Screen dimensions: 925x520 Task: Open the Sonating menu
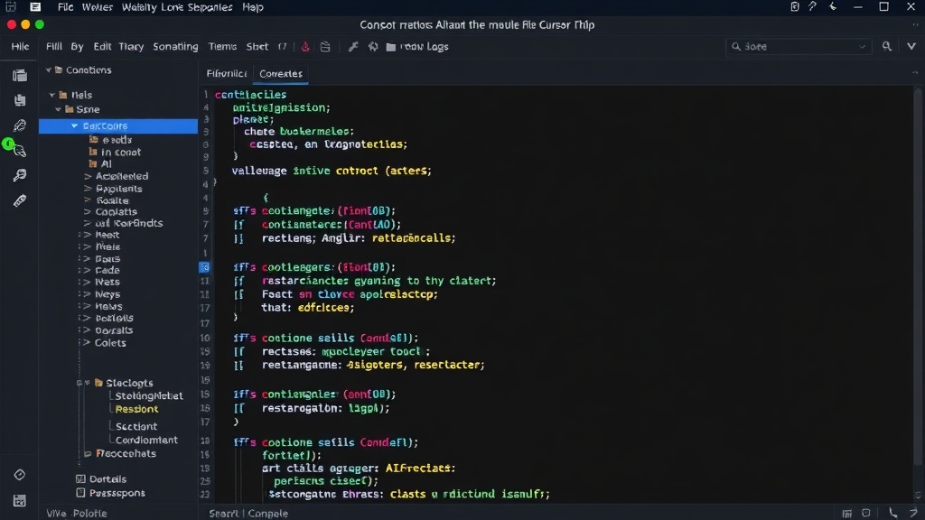[x=175, y=47]
